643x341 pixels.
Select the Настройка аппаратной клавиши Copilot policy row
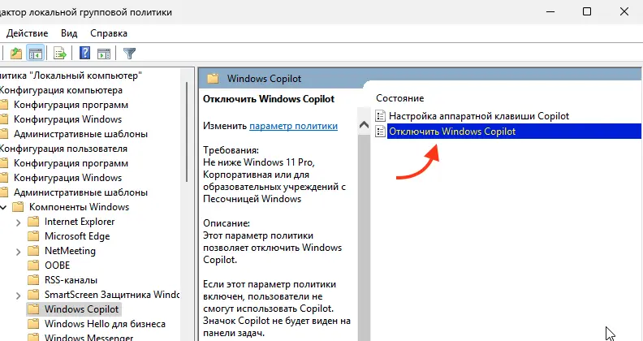pos(479,116)
